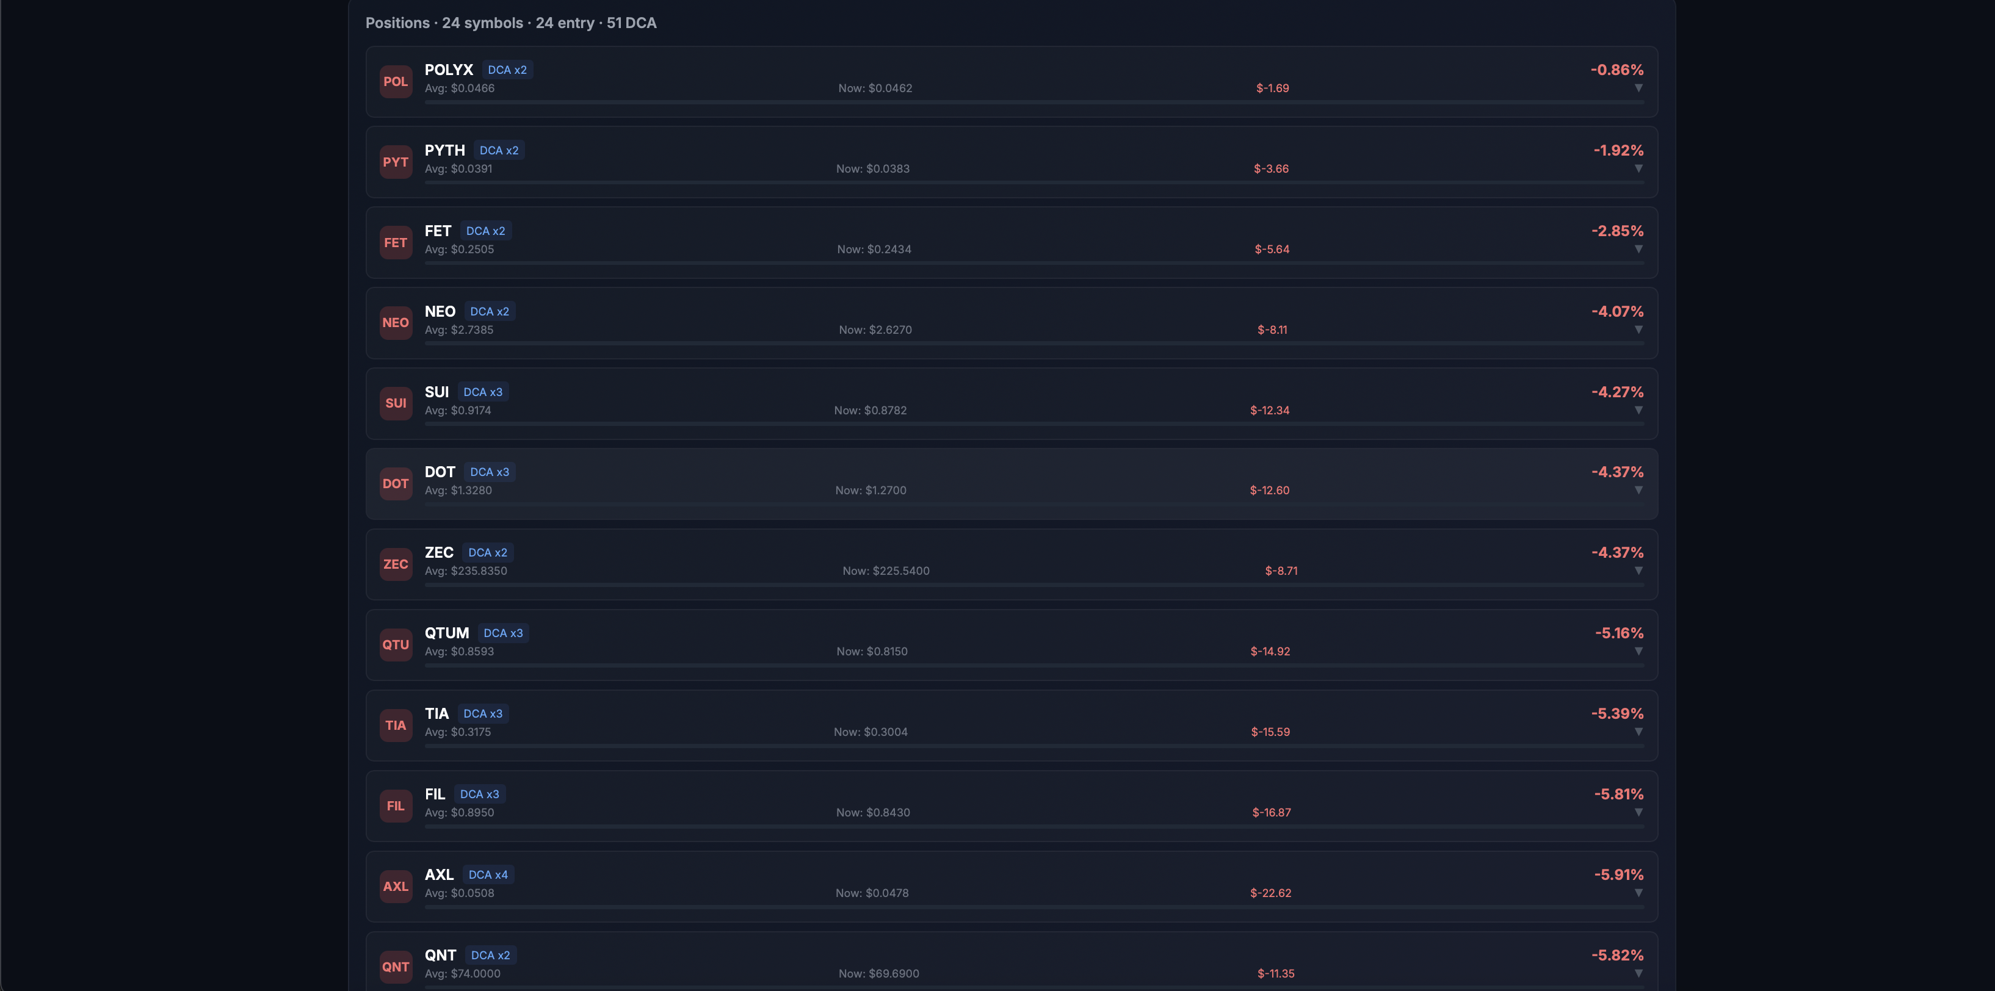Screen dimensions: 1995x991
Task: Expand the POLYX position details arrow
Action: tap(1638, 88)
